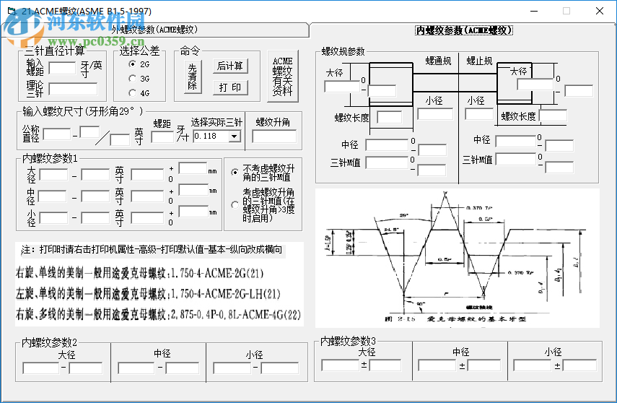
Task: Click the 螺通规 中径 input field
Action: 387,144
